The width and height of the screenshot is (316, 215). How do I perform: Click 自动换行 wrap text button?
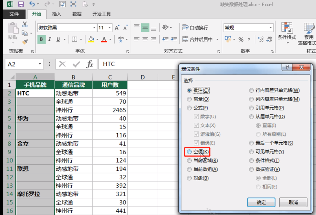[x=195, y=28]
